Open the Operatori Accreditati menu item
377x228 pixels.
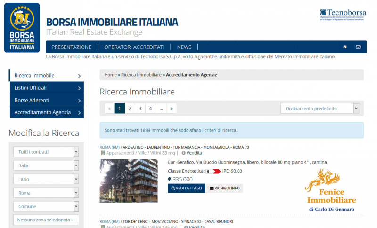(134, 47)
